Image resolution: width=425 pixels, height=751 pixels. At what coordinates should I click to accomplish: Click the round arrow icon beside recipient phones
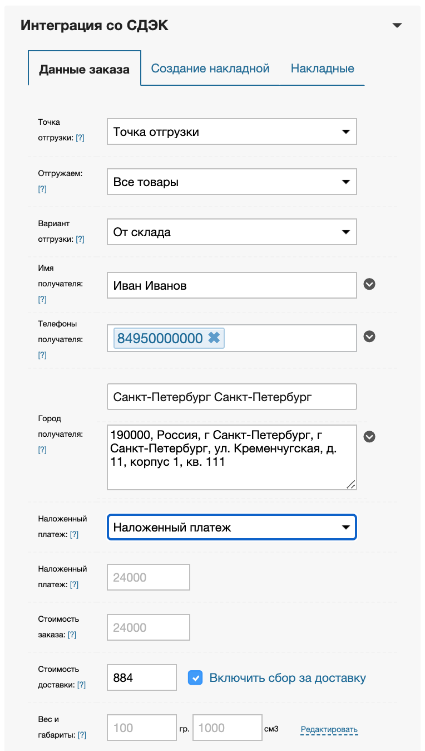[x=369, y=337]
